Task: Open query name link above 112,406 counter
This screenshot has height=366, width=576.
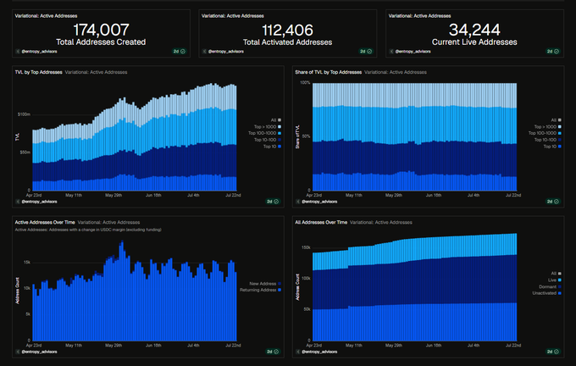Action: [233, 16]
